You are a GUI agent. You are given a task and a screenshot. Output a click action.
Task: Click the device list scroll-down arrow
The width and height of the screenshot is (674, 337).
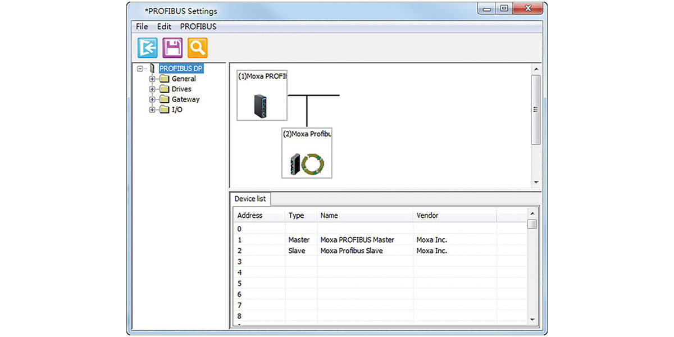[532, 320]
